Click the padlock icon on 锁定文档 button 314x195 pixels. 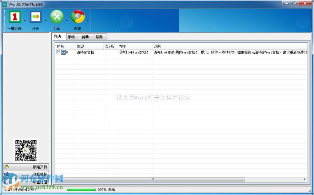[x=6, y=167]
